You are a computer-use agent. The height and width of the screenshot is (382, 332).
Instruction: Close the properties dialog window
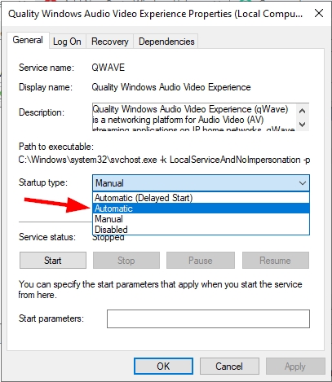pyautogui.click(x=319, y=13)
